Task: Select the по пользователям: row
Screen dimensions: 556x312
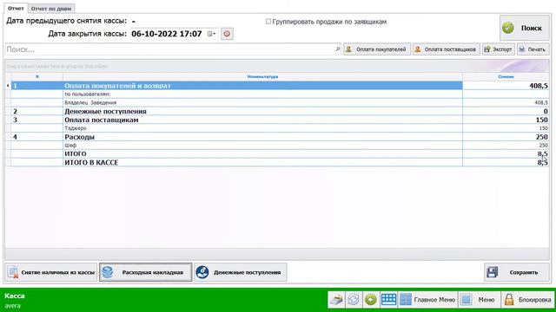Action: pos(277,94)
